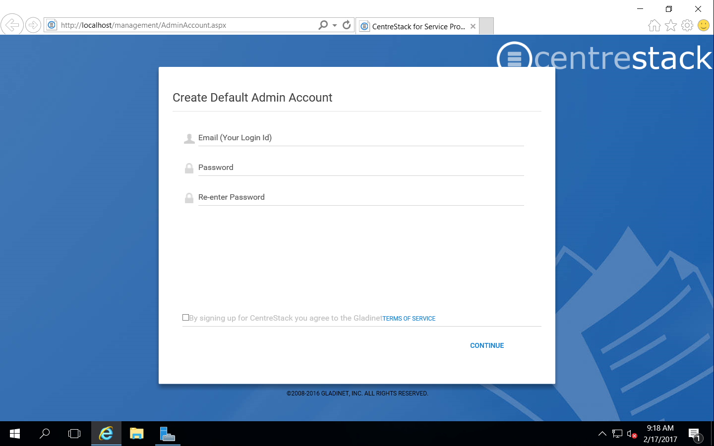Click the Create Default Admin Account heading
The image size is (714, 446).
point(252,98)
